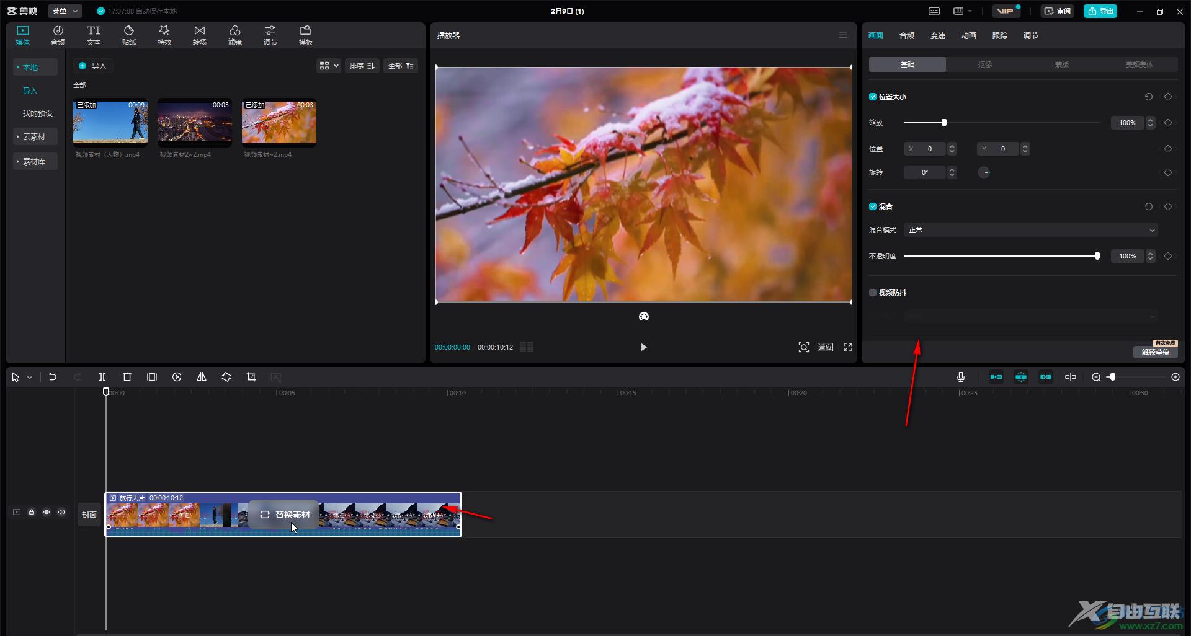Open the grid view mode dropdown
Viewport: 1191px width, 636px height.
(x=329, y=66)
